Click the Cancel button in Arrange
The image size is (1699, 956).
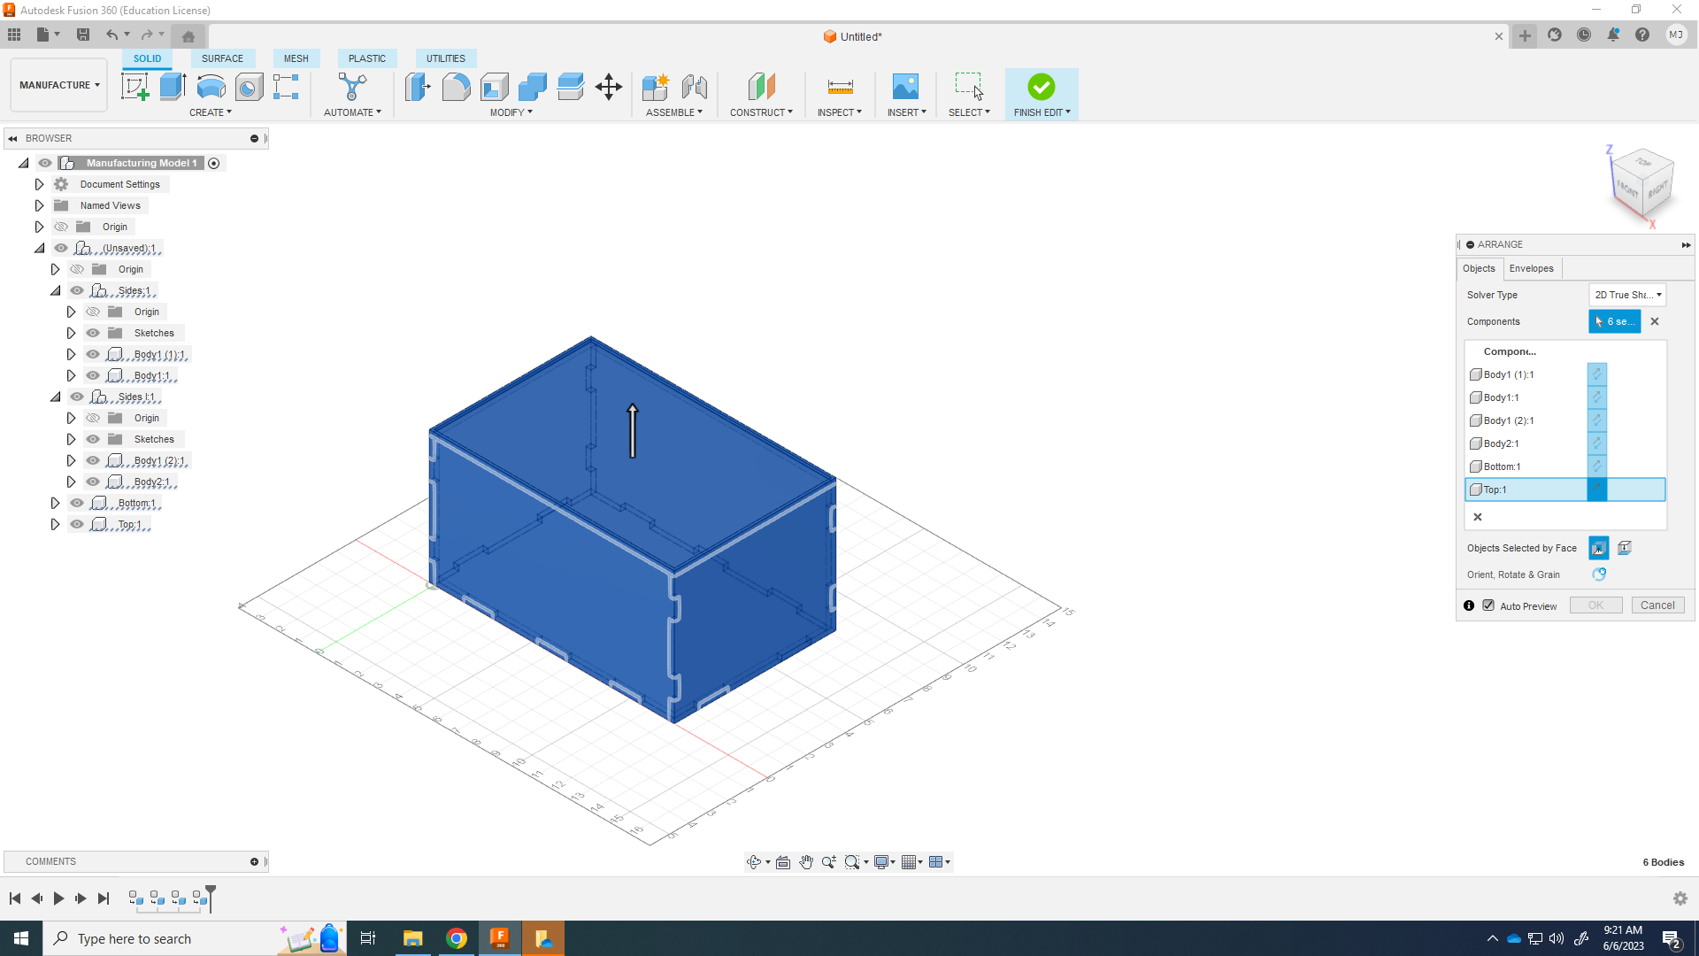(x=1657, y=605)
